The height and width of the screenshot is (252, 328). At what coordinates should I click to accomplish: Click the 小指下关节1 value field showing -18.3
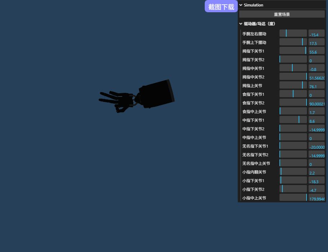[316, 181]
